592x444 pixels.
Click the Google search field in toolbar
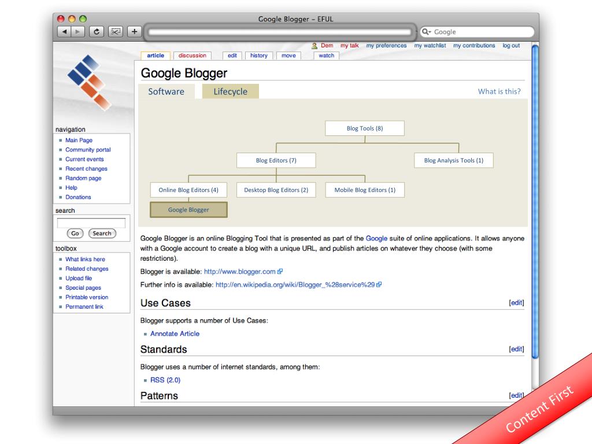pyautogui.click(x=477, y=32)
